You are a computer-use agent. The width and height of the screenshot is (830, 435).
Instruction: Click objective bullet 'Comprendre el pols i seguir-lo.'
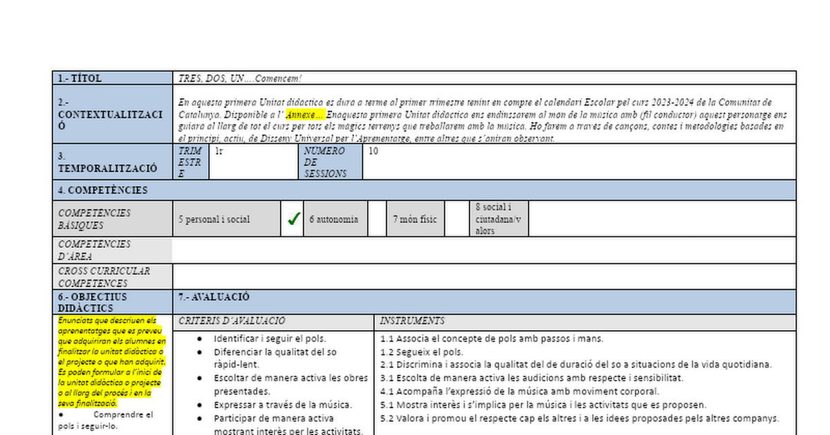(x=107, y=420)
